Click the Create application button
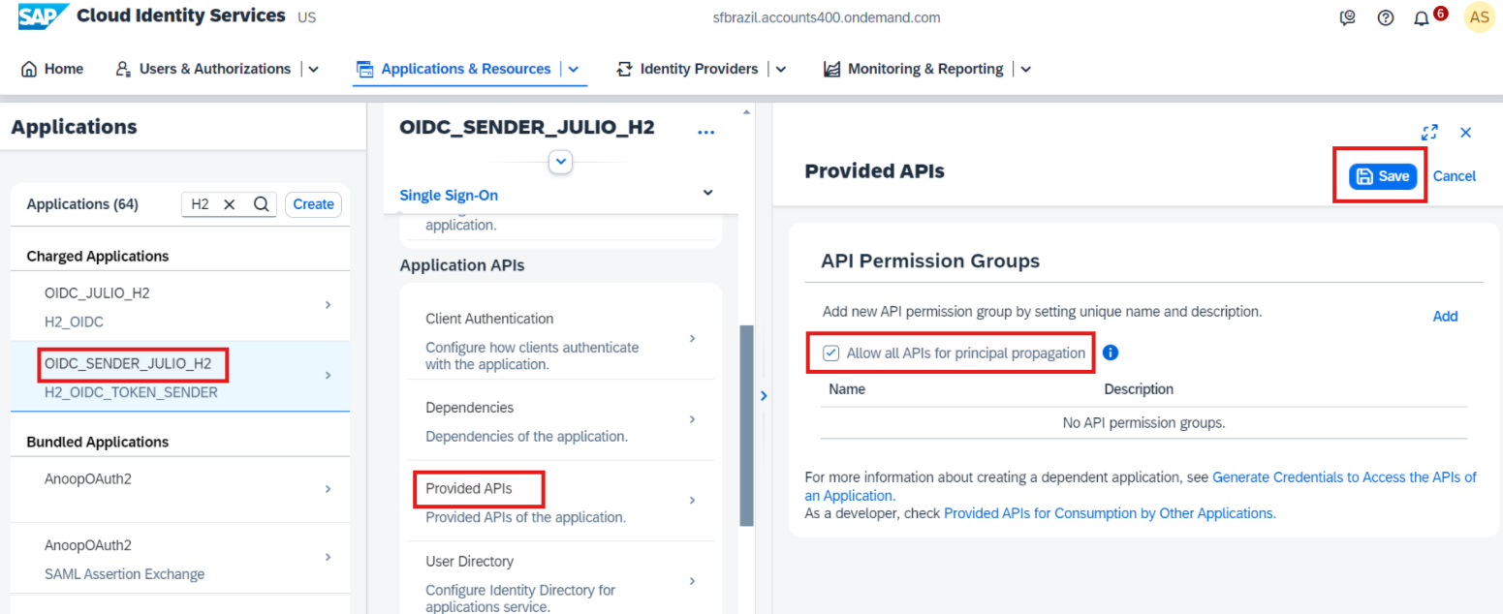The width and height of the screenshot is (1503, 614). tap(313, 204)
